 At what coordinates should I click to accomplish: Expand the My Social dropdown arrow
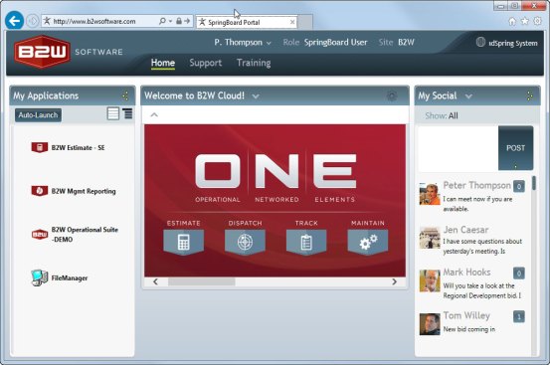click(468, 96)
